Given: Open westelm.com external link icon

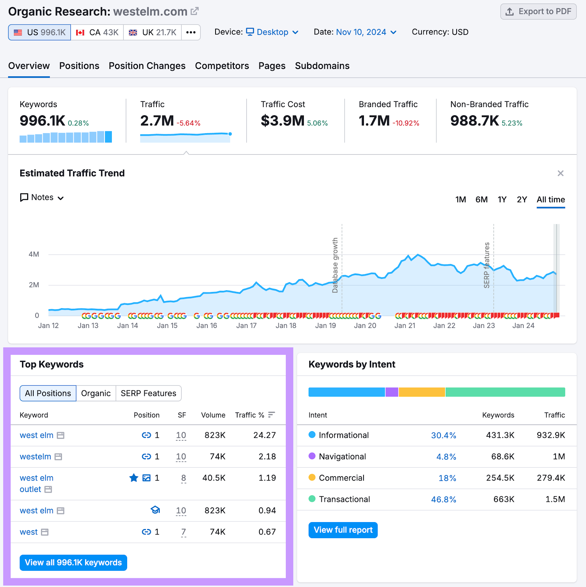Looking at the screenshot, I should 195,11.
